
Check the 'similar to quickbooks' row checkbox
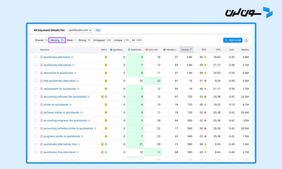(x=36, y=104)
